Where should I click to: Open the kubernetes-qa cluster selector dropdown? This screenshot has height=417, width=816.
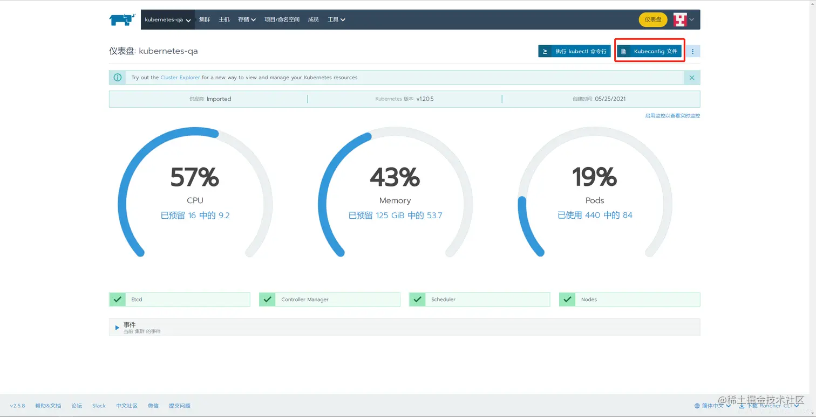click(x=168, y=20)
